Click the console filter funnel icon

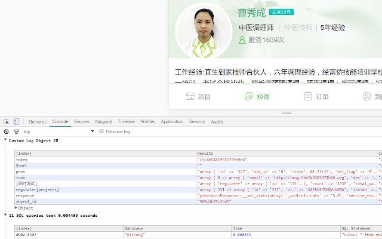16,131
